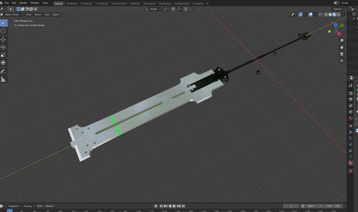Image resolution: width=358 pixels, height=212 pixels.
Task: Open the World properties tab
Action: coord(351,118)
